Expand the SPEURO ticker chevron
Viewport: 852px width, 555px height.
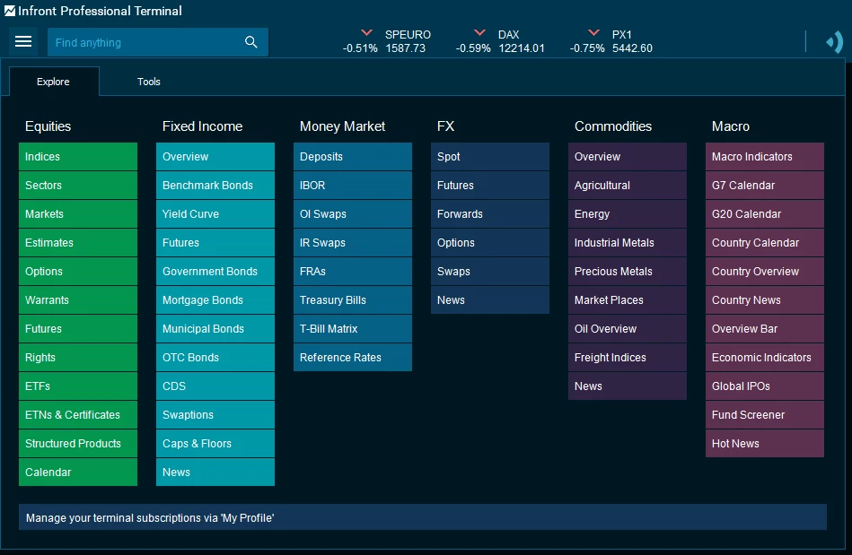[365, 30]
